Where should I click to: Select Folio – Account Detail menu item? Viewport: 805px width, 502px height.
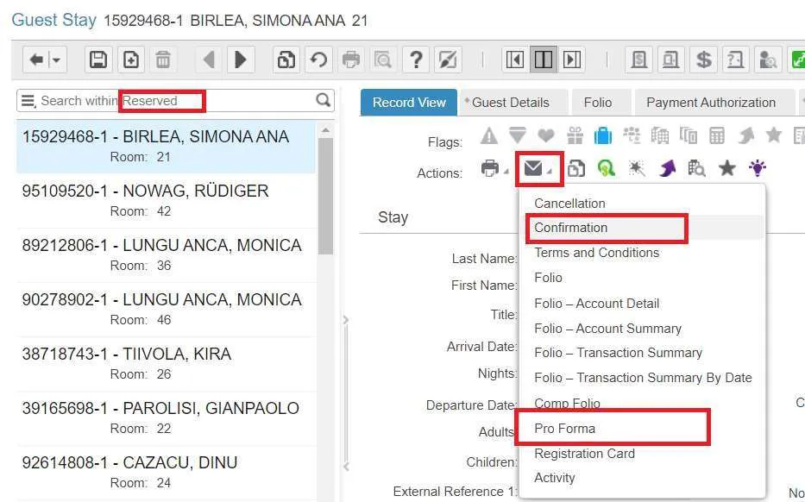[596, 304]
